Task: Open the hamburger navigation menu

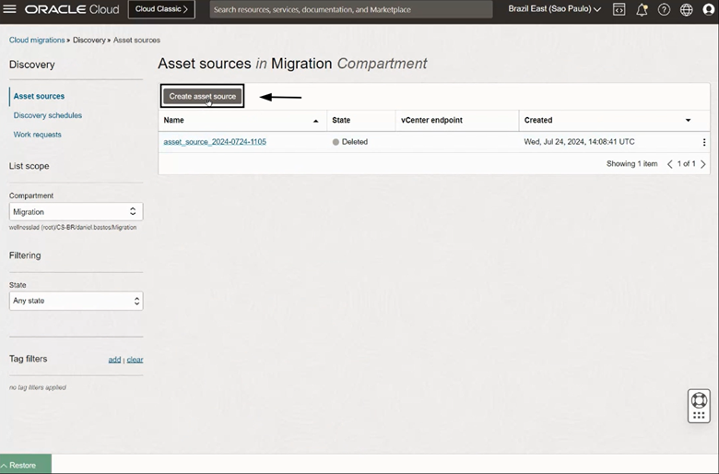Action: [x=9, y=9]
